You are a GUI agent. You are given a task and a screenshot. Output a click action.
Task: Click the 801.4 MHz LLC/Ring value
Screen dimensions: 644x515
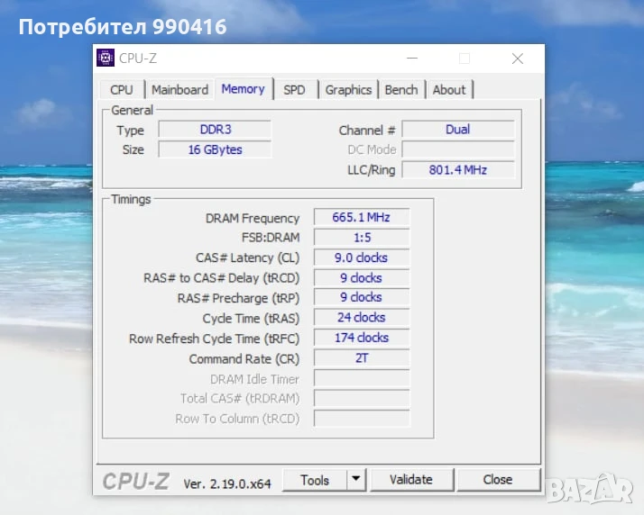(x=458, y=170)
